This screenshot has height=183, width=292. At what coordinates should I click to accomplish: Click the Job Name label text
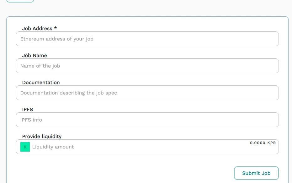pyautogui.click(x=35, y=56)
